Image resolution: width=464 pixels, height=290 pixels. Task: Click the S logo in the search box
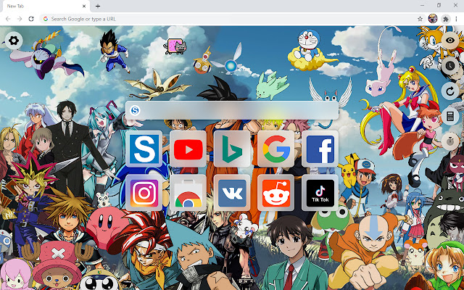pyautogui.click(x=135, y=110)
